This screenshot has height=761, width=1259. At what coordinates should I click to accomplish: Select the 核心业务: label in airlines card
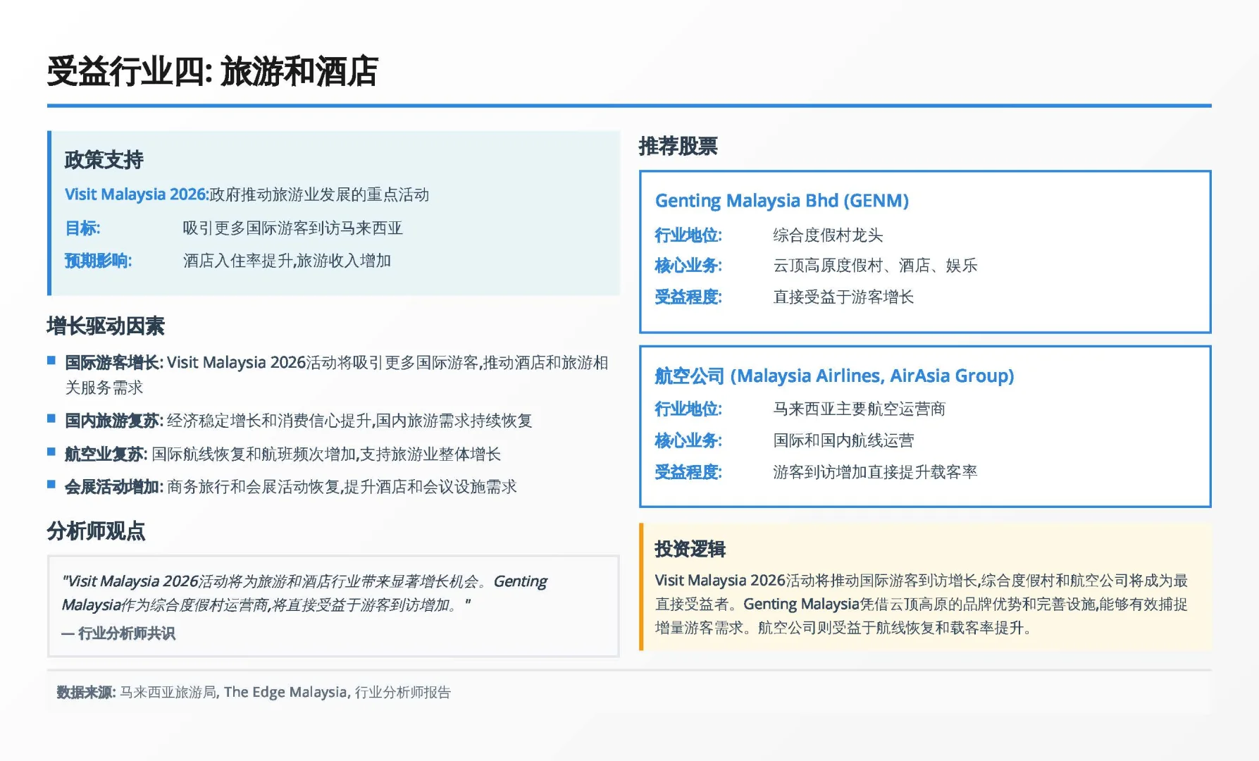coord(688,441)
